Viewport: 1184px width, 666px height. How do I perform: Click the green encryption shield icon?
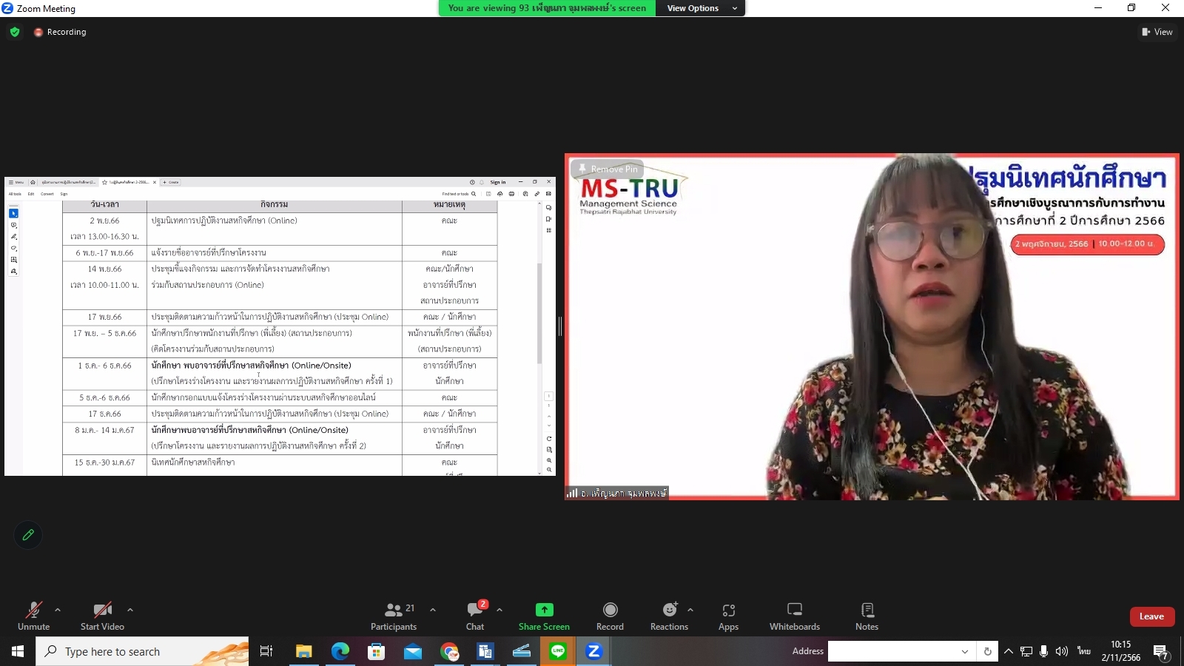(15, 32)
